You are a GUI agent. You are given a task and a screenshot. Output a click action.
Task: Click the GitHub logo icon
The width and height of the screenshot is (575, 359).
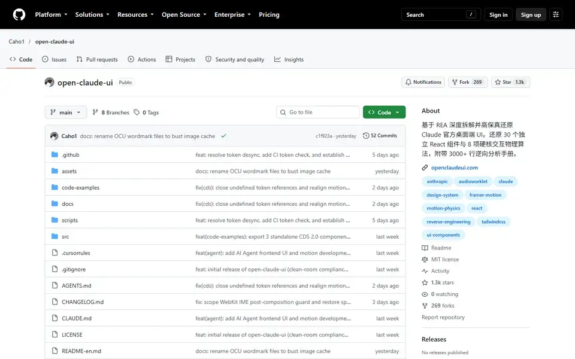(19, 14)
